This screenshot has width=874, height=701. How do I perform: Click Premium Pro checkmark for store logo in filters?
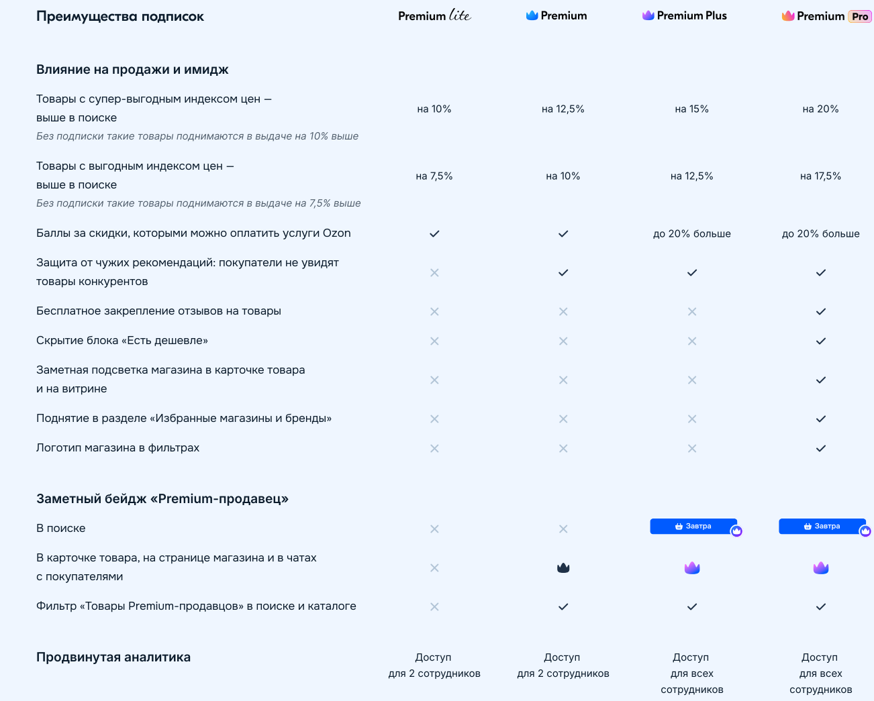coord(821,449)
